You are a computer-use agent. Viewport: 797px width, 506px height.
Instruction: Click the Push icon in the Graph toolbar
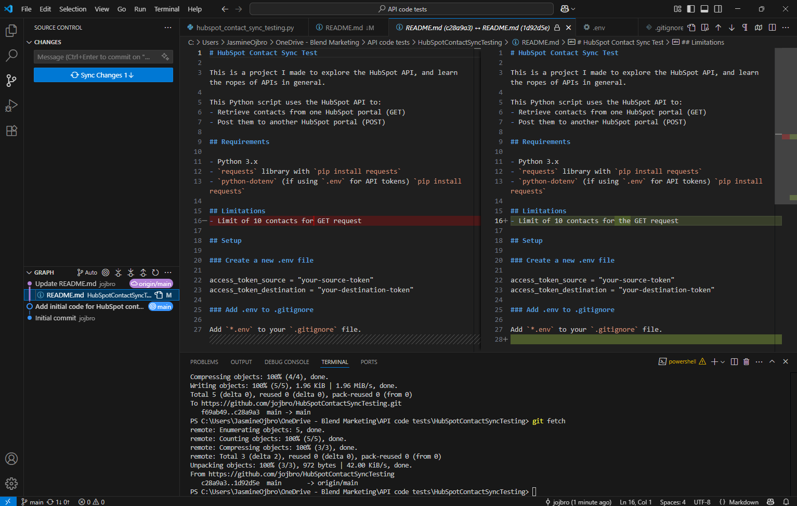[143, 273]
